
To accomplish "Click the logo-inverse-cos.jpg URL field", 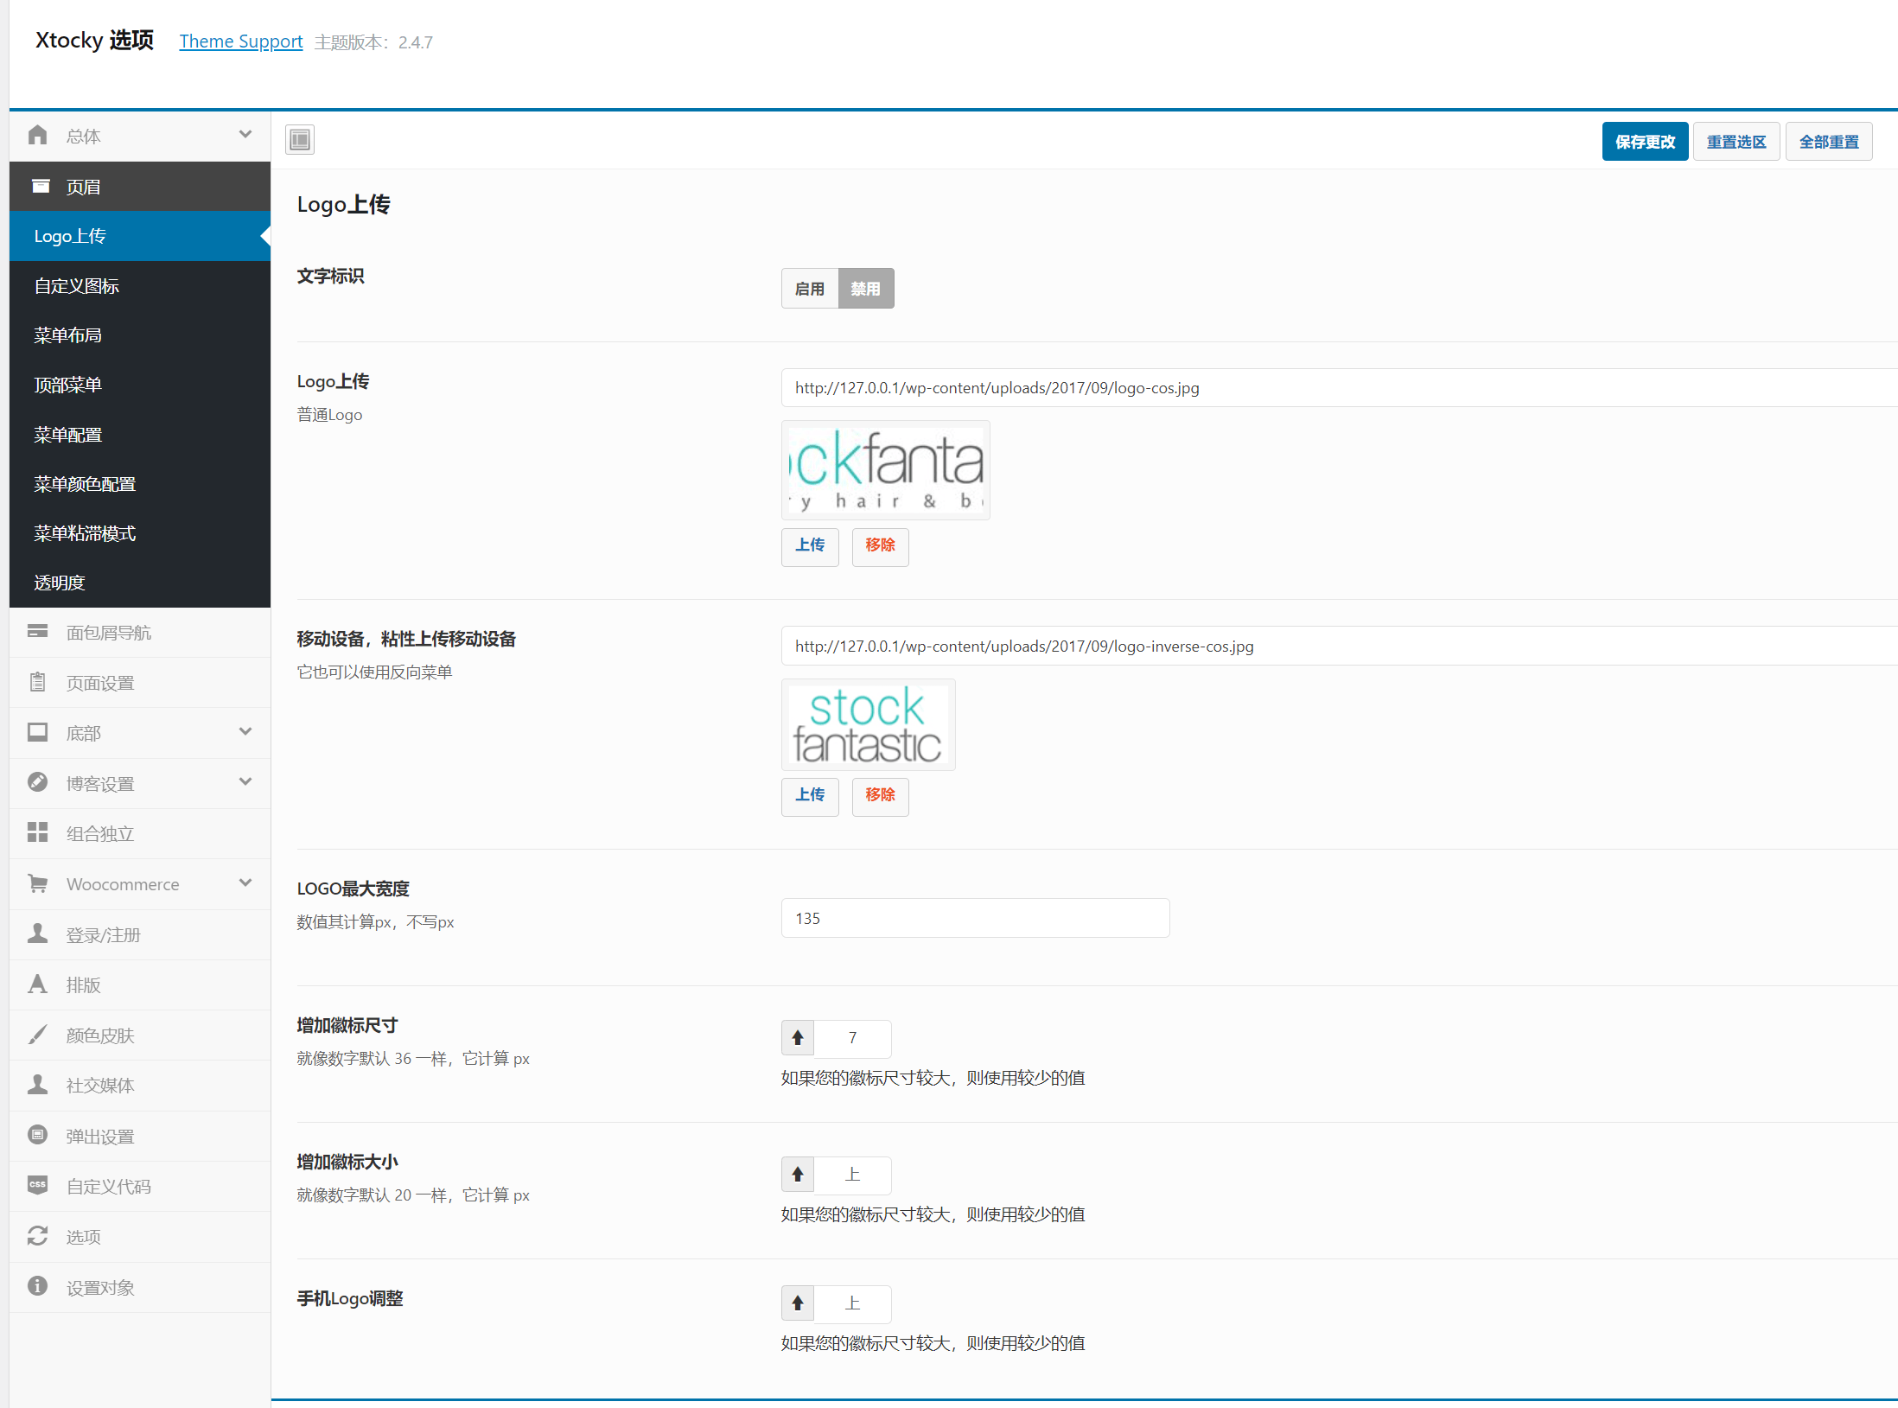I will click(x=1340, y=647).
